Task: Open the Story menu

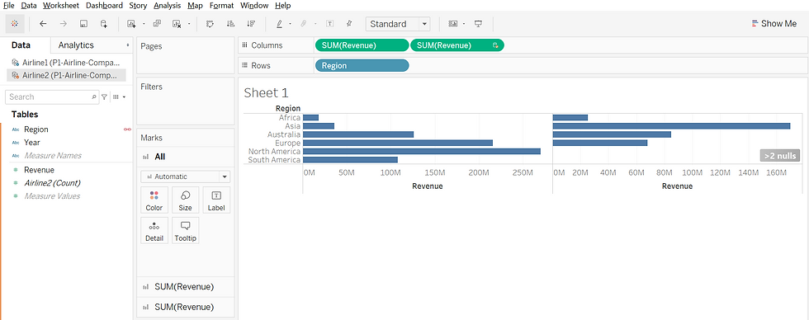Action: coord(139,6)
